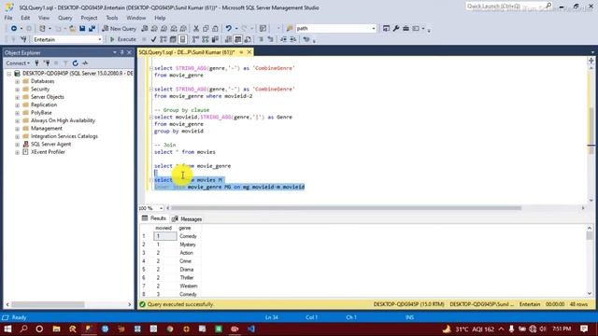
Task: Click the editor horizontal scrollbar
Action: 346,208
